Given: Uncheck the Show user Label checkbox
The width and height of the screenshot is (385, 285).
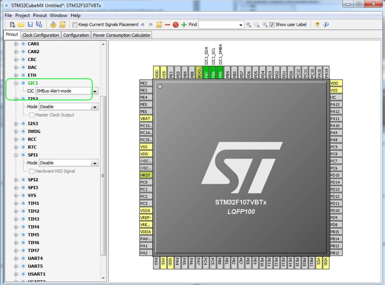Looking at the screenshot, I should pos(272,25).
